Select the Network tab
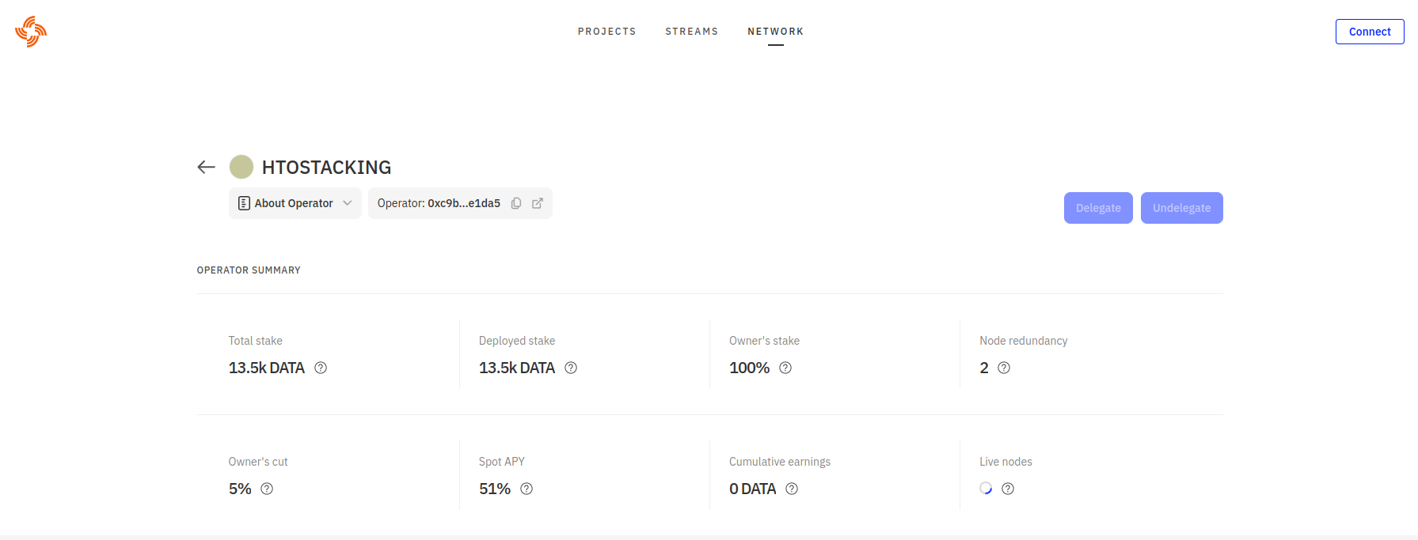The width and height of the screenshot is (1418, 540). pos(775,32)
